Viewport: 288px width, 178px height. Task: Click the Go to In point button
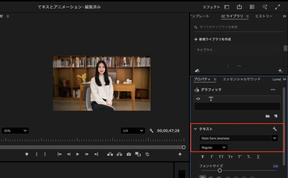tap(59, 154)
